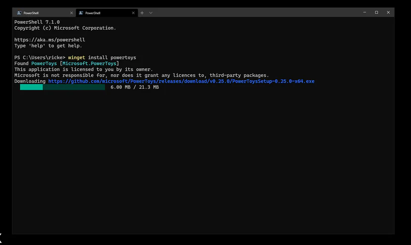Screen dimensions: 411x245
Task: Click the 'PS C:\Users\ricke>' prompt text
Action: click(x=40, y=58)
